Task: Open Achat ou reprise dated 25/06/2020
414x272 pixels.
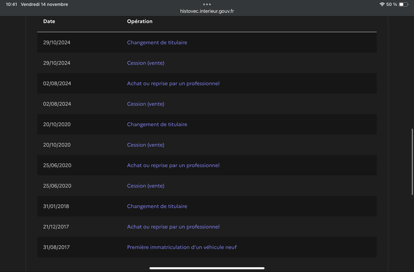Action: point(173,165)
